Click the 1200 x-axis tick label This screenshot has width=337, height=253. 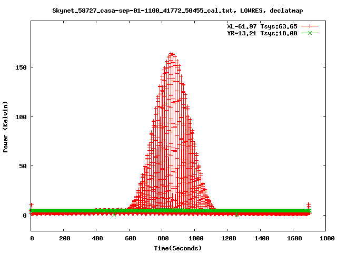[x=229, y=238]
